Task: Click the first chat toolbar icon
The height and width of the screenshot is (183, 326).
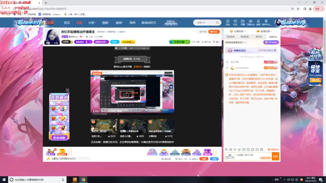Action: point(226,149)
